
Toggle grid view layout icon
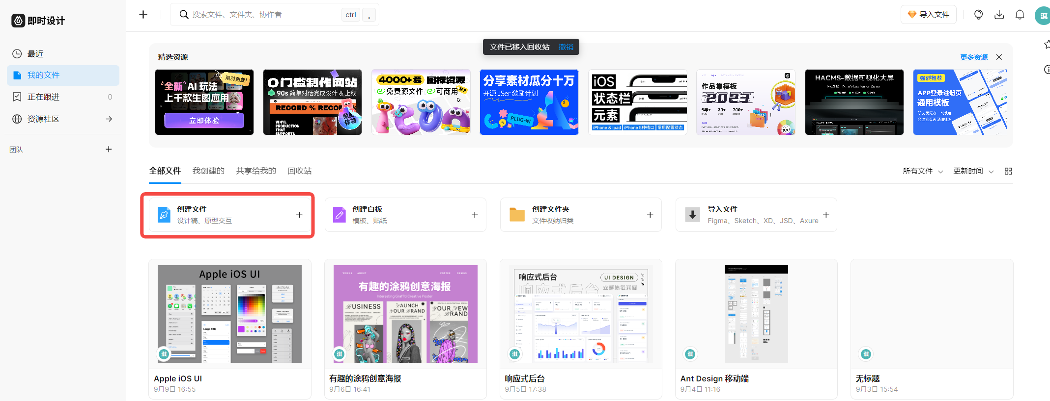[1008, 171]
